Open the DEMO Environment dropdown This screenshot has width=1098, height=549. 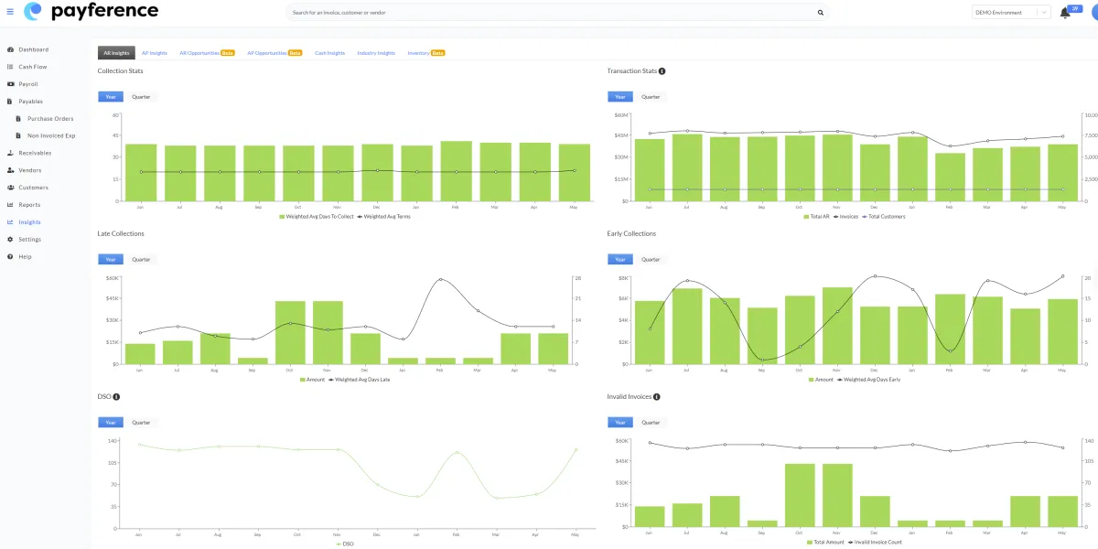pyautogui.click(x=1011, y=13)
